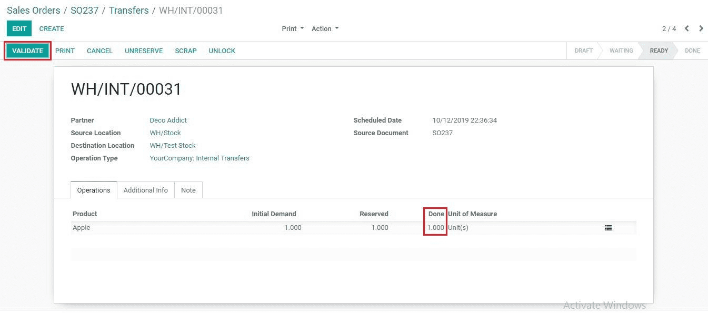This screenshot has width=708, height=313.
Task: Navigate to Sales Orders breadcrumb
Action: pos(34,11)
